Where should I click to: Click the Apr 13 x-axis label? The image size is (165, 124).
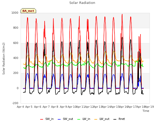(98, 107)
